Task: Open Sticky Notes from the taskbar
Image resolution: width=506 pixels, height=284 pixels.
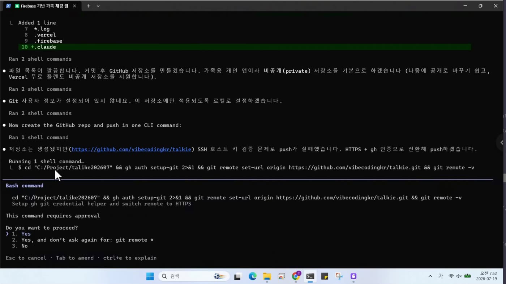Action: (x=325, y=276)
